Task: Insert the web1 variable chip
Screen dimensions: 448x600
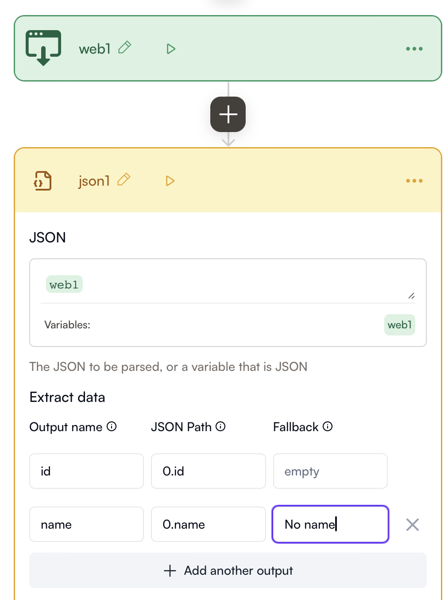Action: (x=399, y=325)
